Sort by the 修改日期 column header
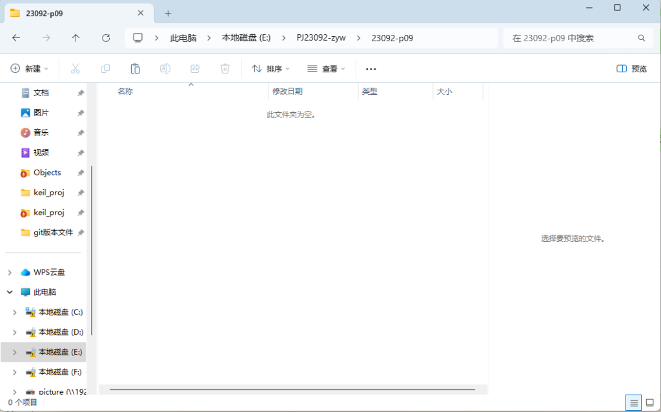Image resolution: width=661 pixels, height=412 pixels. [x=287, y=92]
